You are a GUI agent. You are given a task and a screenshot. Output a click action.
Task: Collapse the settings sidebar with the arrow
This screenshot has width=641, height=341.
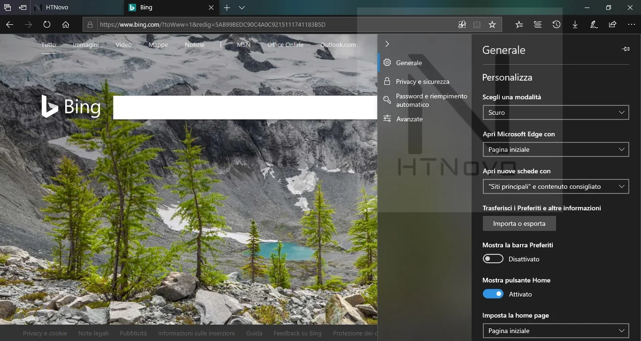[x=387, y=44]
